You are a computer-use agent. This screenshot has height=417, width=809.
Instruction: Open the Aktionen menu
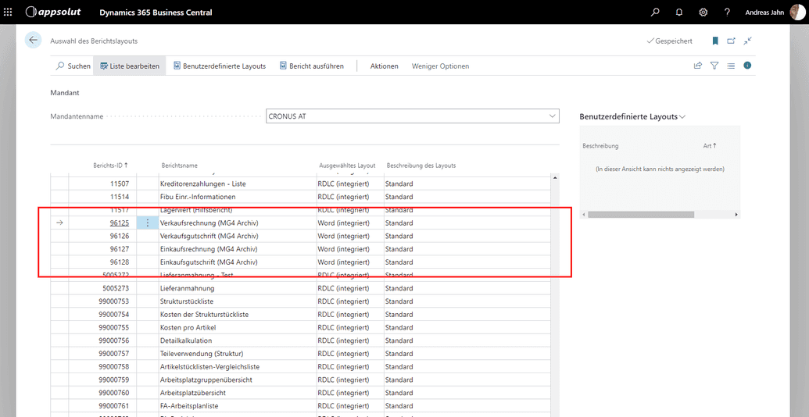(384, 66)
